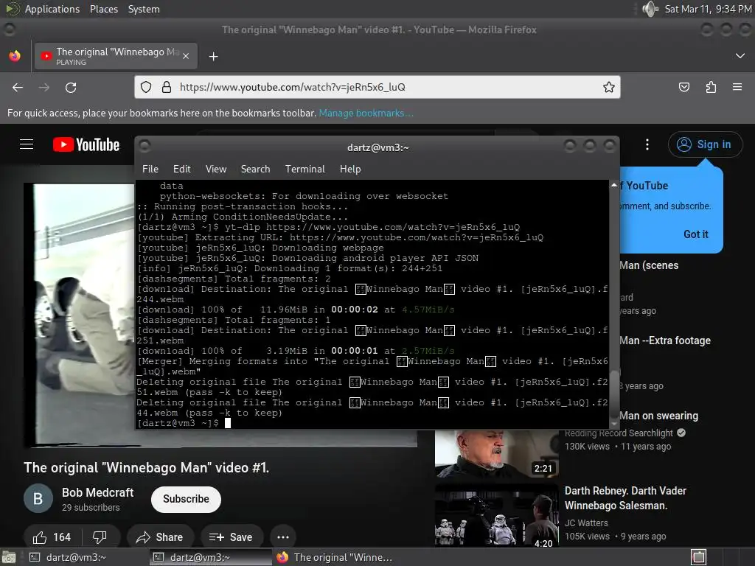This screenshot has height=566, width=755.
Task: Open Pocket save icon in toolbar
Action: pos(683,87)
